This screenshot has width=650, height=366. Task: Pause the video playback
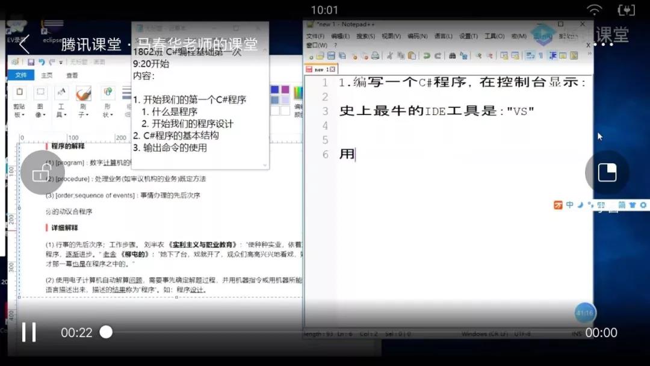(x=29, y=332)
